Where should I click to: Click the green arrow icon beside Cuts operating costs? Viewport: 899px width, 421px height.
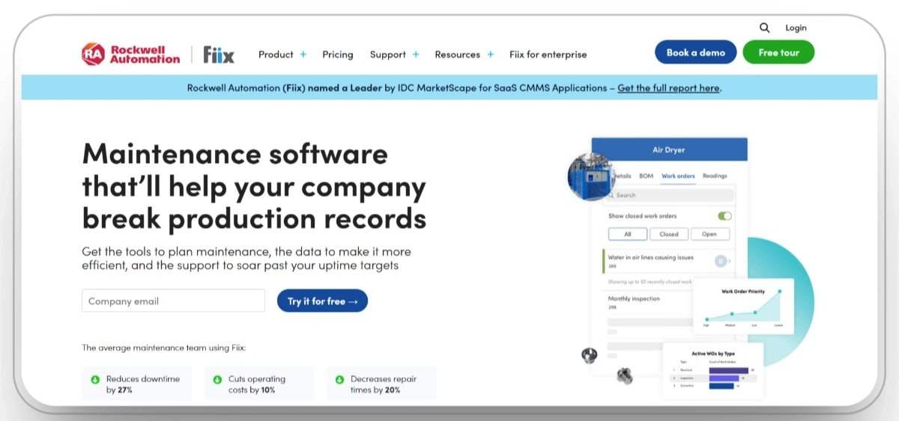pyautogui.click(x=217, y=379)
